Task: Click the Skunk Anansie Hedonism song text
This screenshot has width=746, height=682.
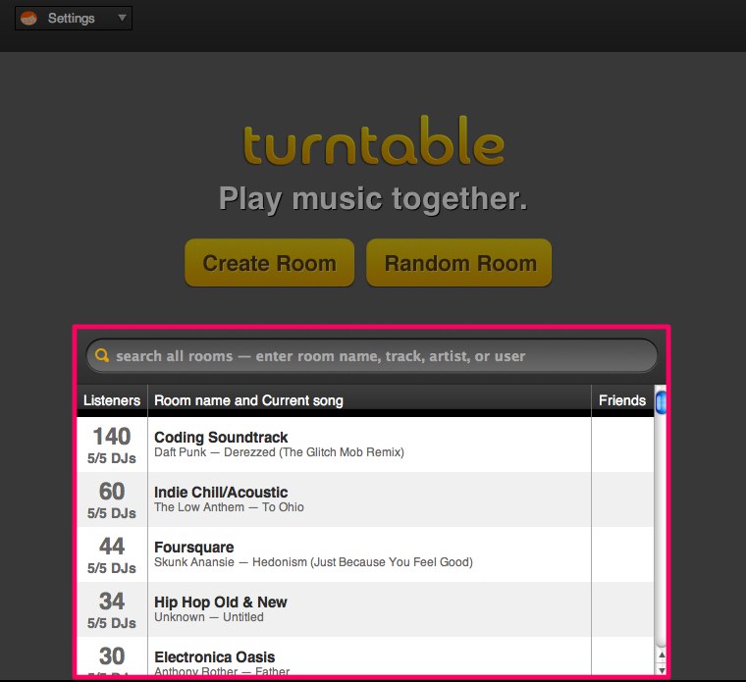Action: [x=313, y=562]
